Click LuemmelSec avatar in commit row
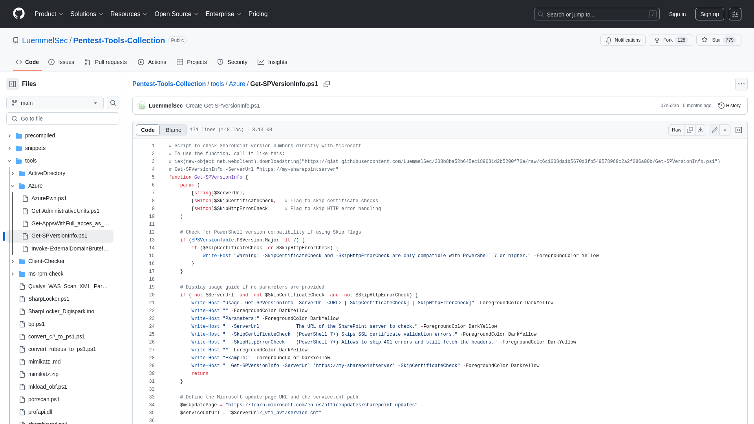754x424 pixels. [x=142, y=106]
